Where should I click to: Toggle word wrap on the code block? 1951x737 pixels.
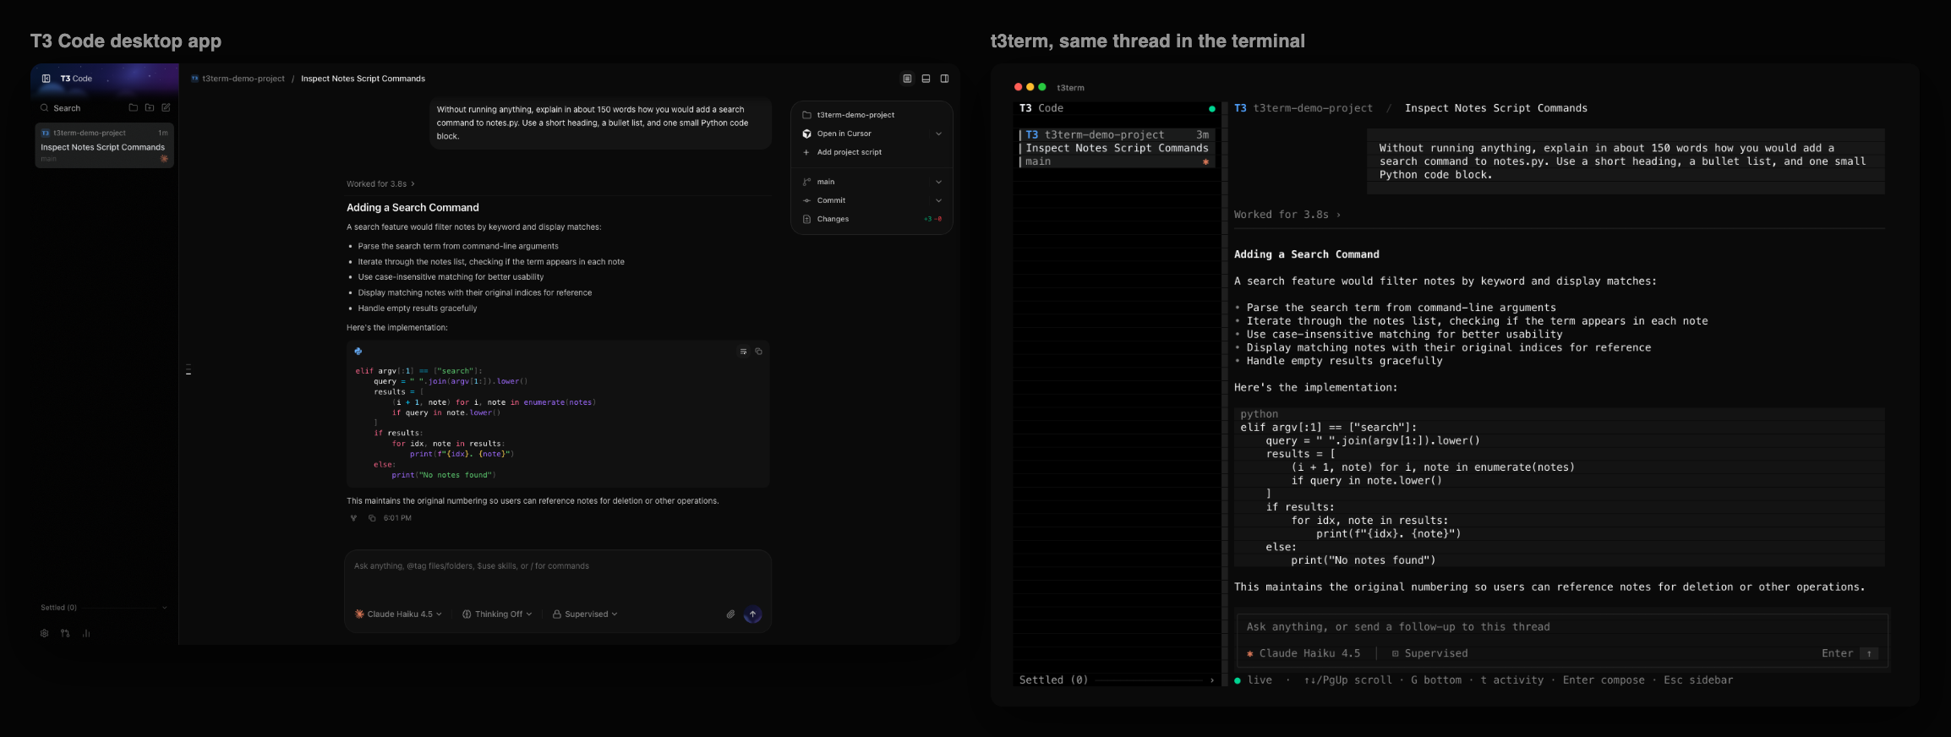[x=743, y=352]
